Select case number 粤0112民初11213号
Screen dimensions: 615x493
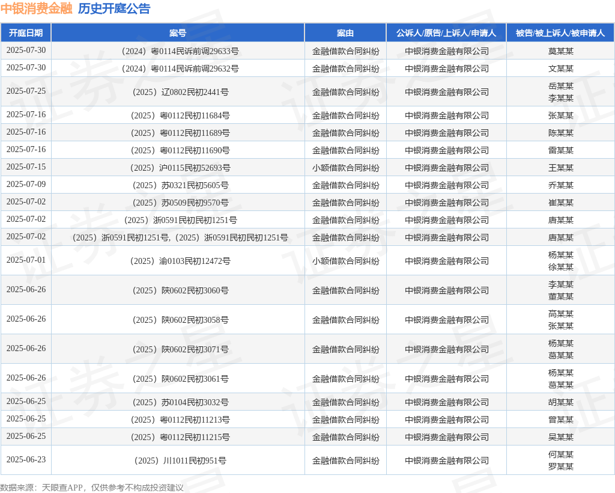(180, 420)
